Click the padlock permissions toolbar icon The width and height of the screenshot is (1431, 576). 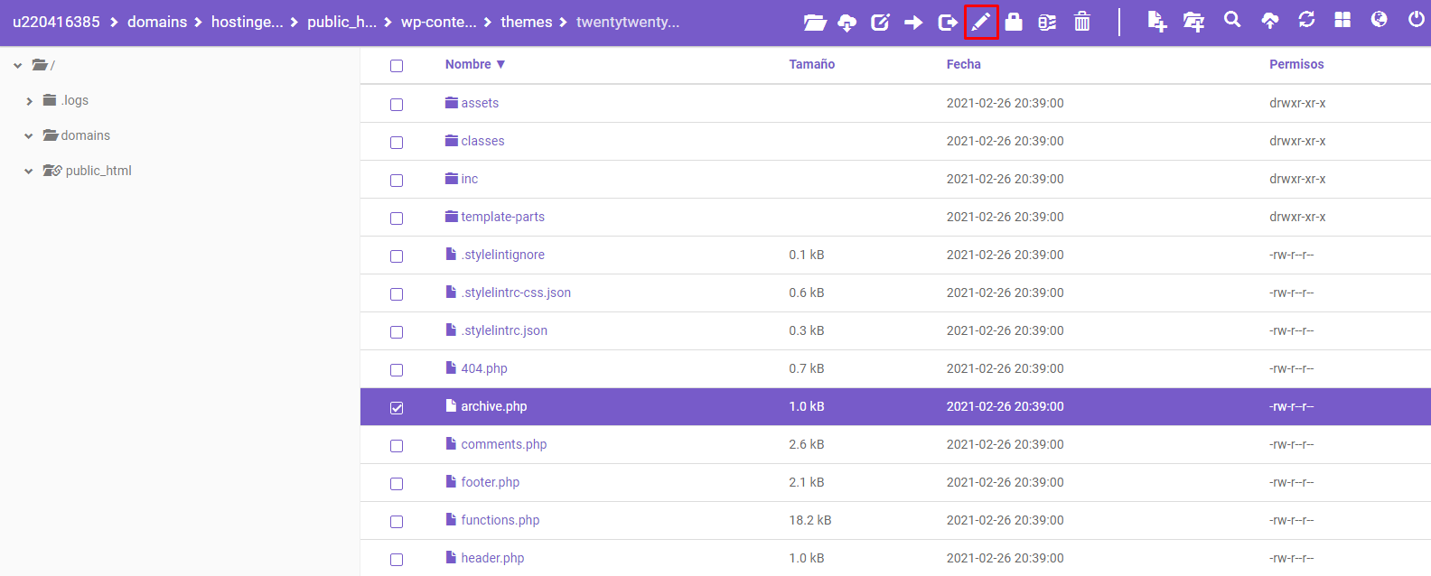[x=1014, y=22]
